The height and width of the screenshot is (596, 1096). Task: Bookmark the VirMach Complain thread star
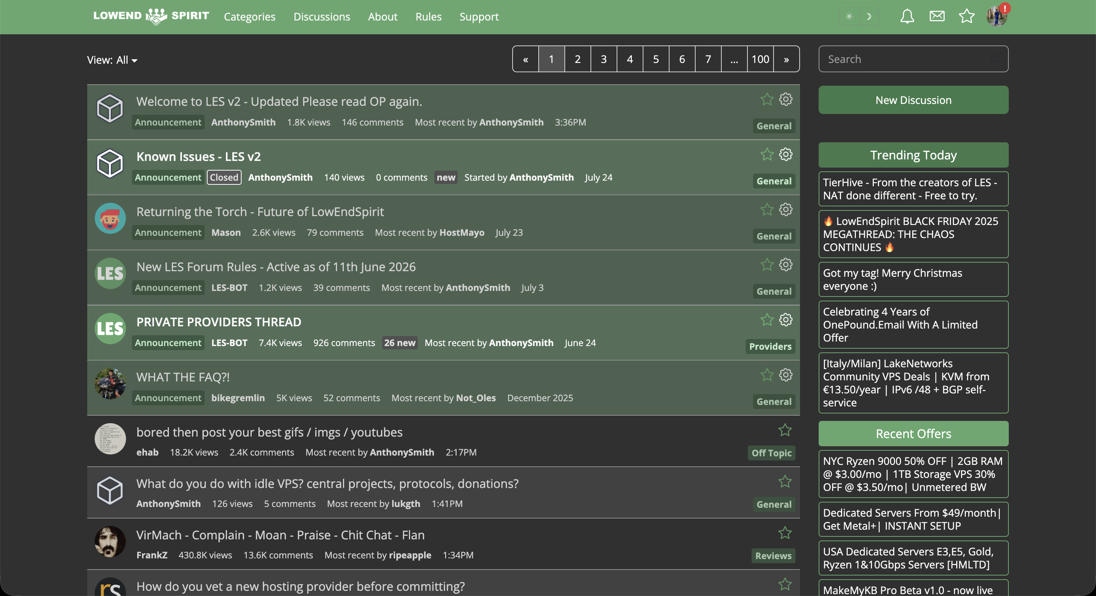(x=785, y=533)
